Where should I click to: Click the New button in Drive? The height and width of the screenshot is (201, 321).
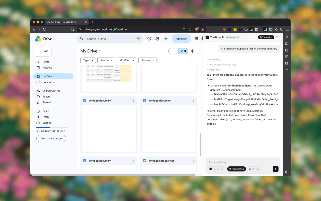point(42,51)
